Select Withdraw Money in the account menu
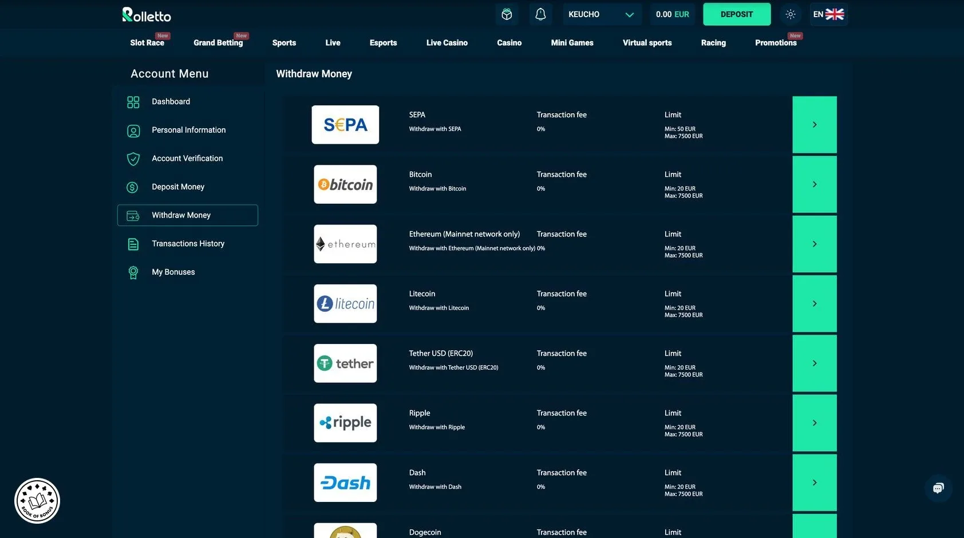Image resolution: width=964 pixels, height=538 pixels. (188, 215)
